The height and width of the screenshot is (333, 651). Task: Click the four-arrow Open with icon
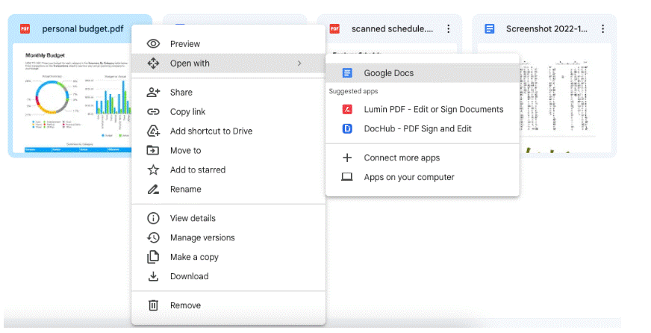[153, 63]
